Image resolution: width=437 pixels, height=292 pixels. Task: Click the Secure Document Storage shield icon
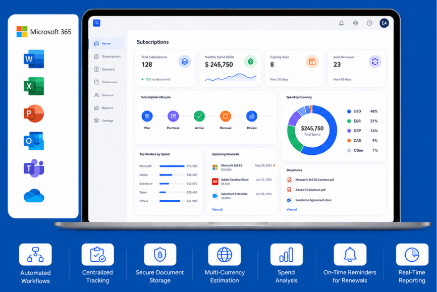pos(160,254)
